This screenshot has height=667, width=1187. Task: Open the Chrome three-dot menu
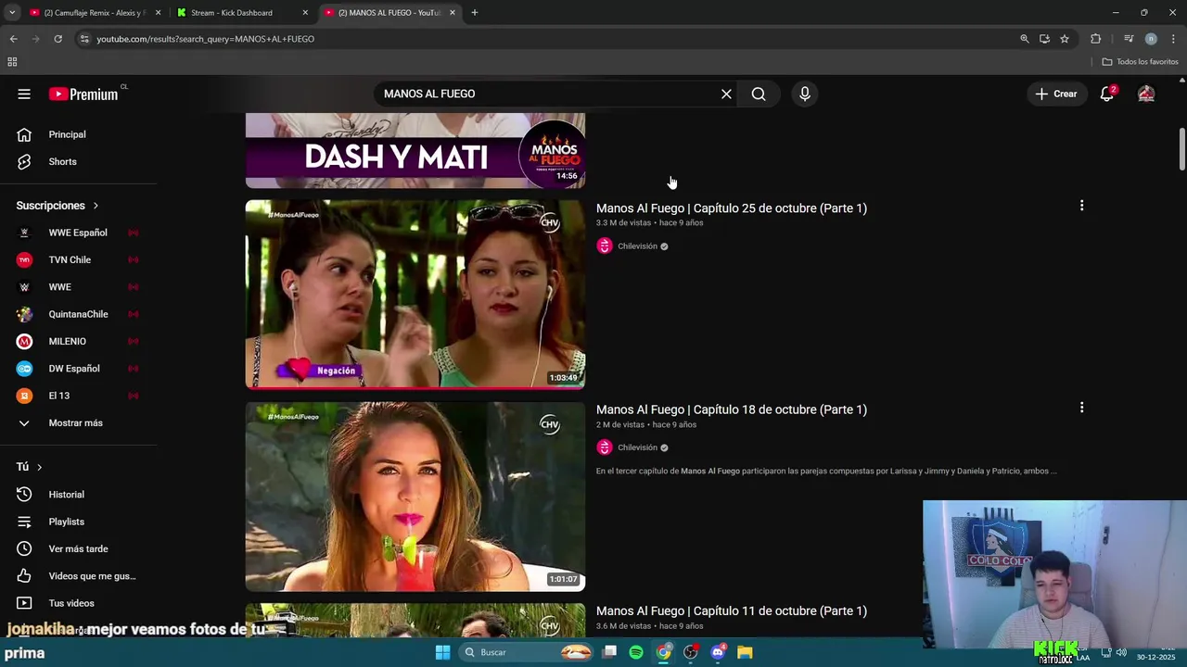(1173, 39)
